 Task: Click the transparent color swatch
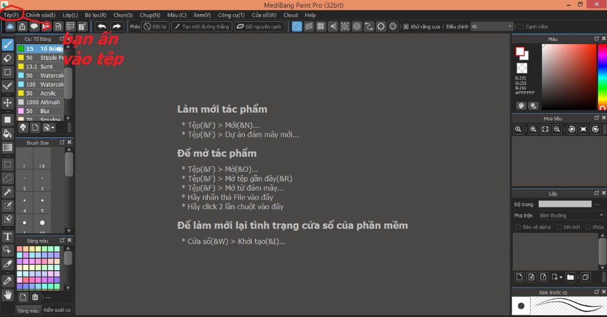(522, 68)
